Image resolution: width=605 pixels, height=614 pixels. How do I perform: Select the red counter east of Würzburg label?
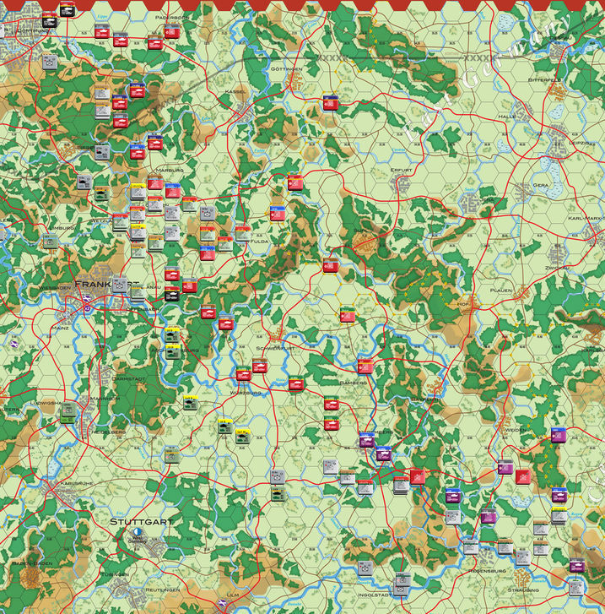tap(296, 383)
